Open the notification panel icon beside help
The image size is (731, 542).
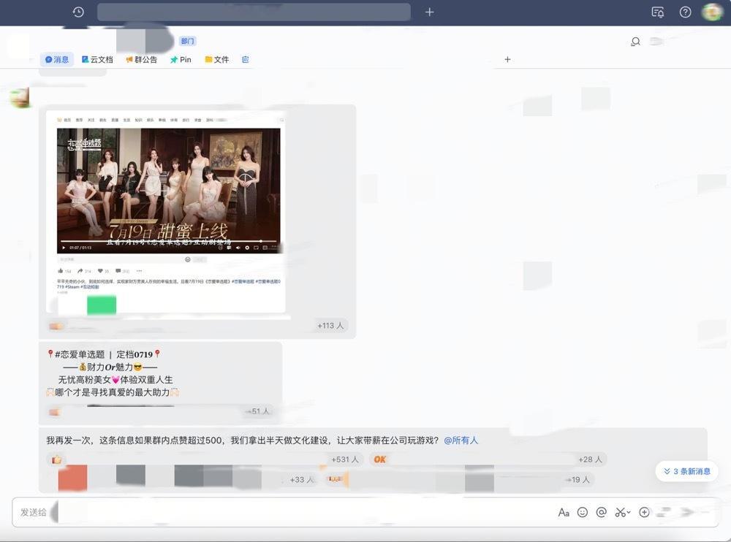(658, 12)
